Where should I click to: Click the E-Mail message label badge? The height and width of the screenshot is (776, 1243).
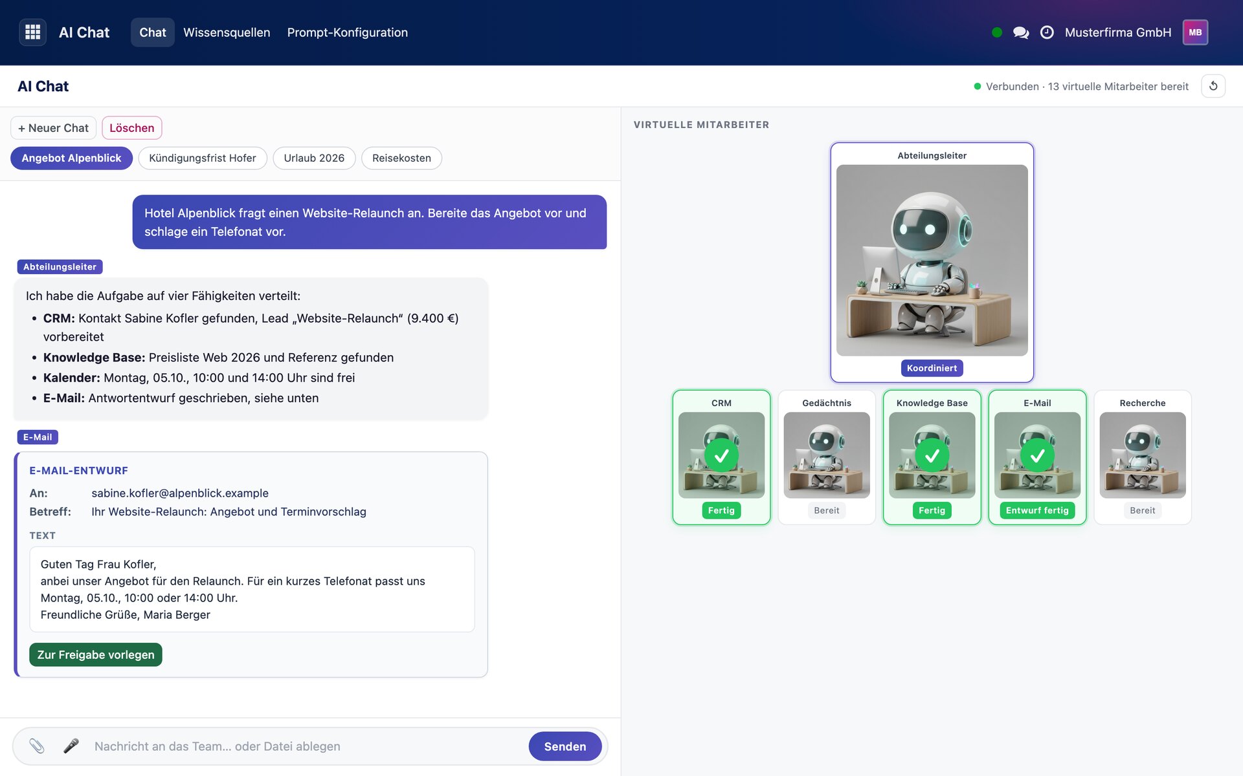(38, 437)
